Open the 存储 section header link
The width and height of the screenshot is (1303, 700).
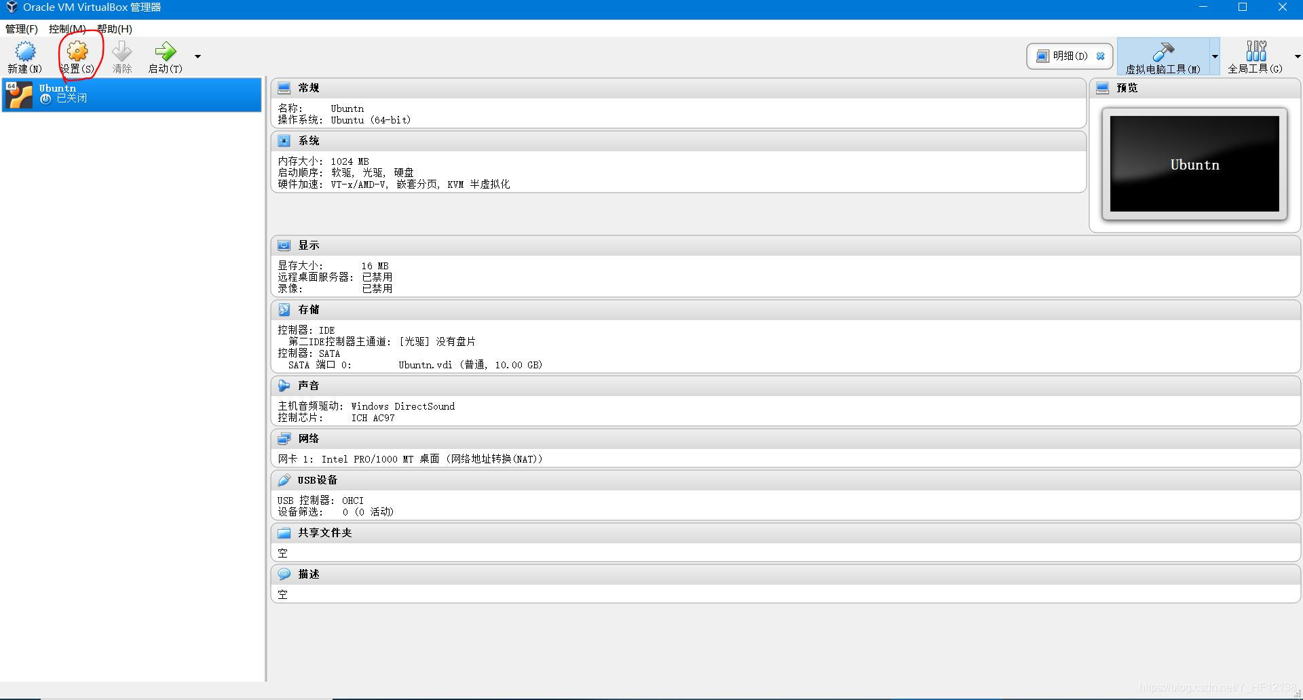coord(309,310)
